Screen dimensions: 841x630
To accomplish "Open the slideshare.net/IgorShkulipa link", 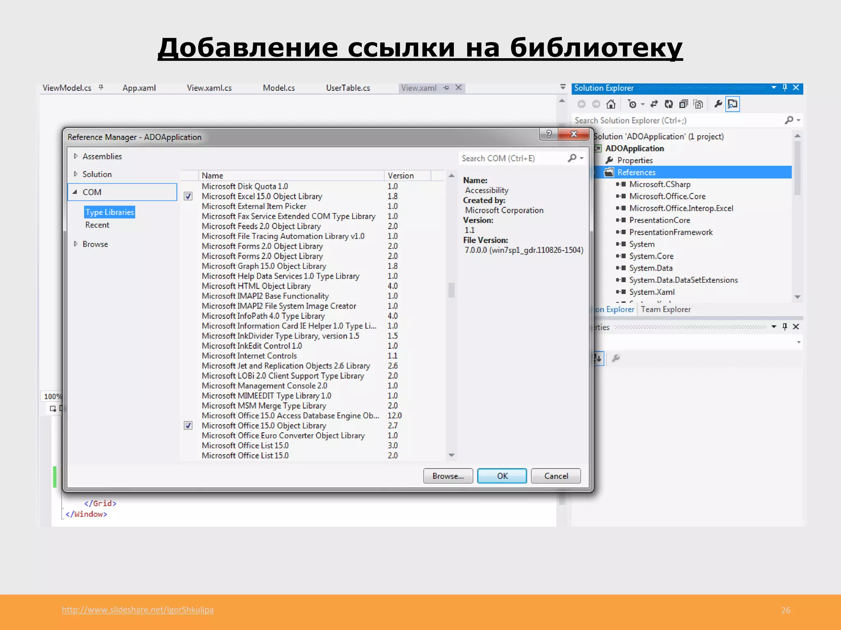I will point(138,610).
